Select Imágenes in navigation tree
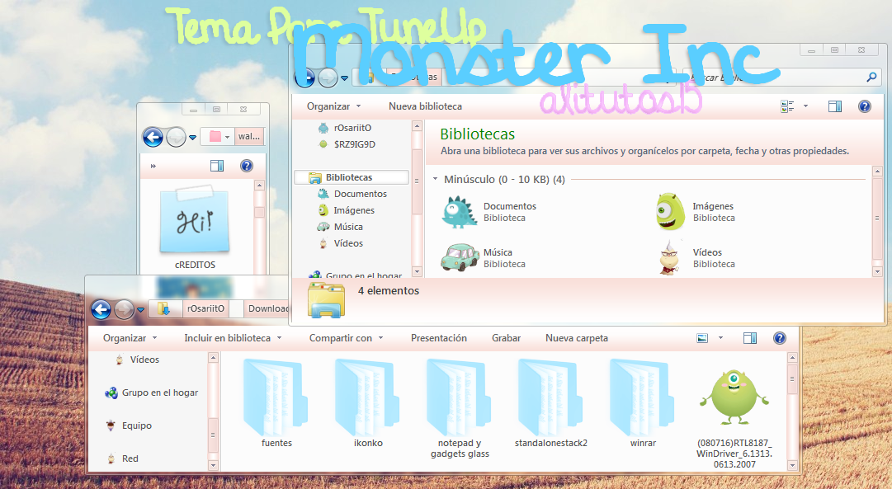The width and height of the screenshot is (892, 489). click(x=354, y=210)
